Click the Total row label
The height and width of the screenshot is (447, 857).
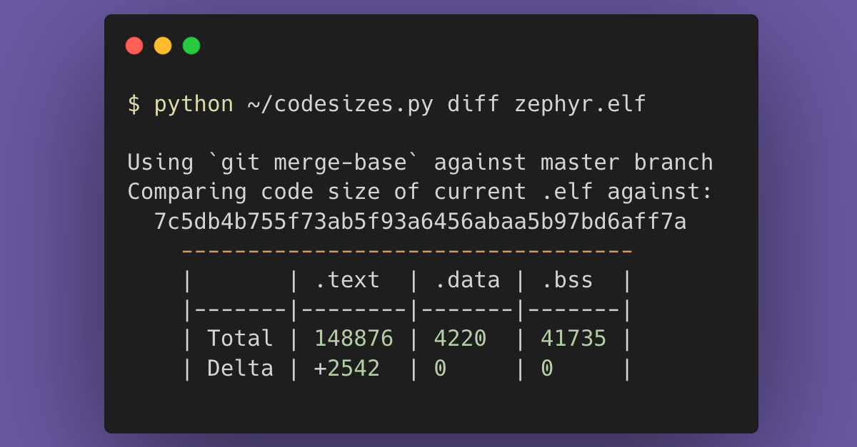(241, 339)
